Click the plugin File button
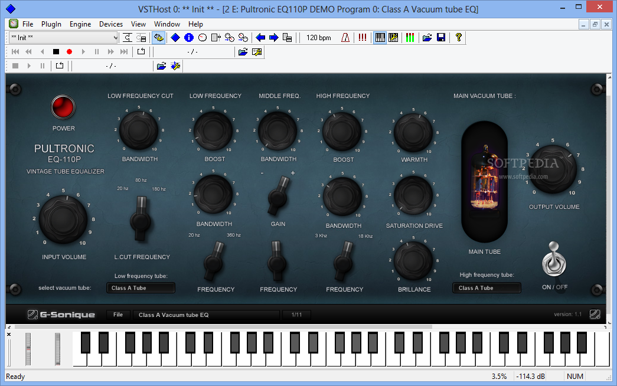 click(x=118, y=315)
